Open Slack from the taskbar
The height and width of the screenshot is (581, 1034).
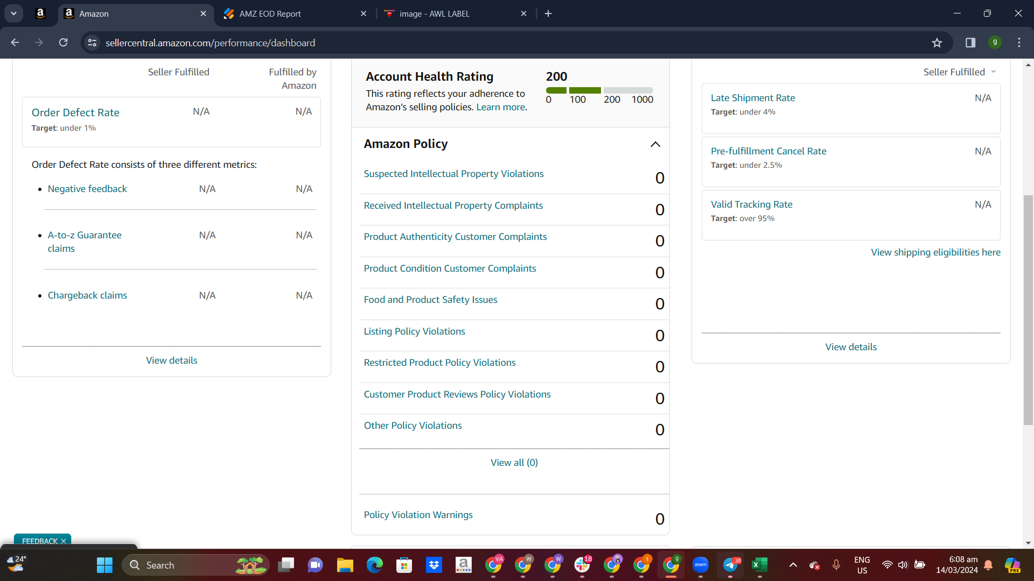pos(582,565)
